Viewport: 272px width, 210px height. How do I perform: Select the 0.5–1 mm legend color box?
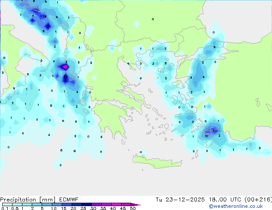click(x=17, y=204)
